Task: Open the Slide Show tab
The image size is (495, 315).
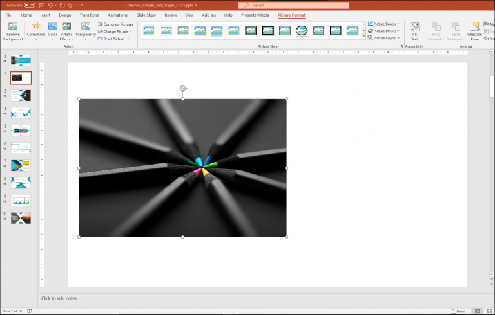Action: pyautogui.click(x=146, y=15)
